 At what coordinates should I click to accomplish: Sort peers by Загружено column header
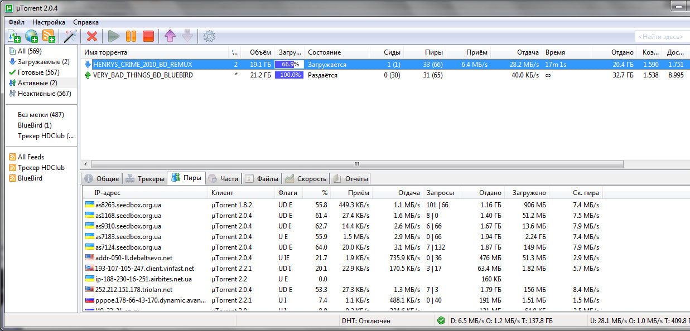pyautogui.click(x=527, y=193)
